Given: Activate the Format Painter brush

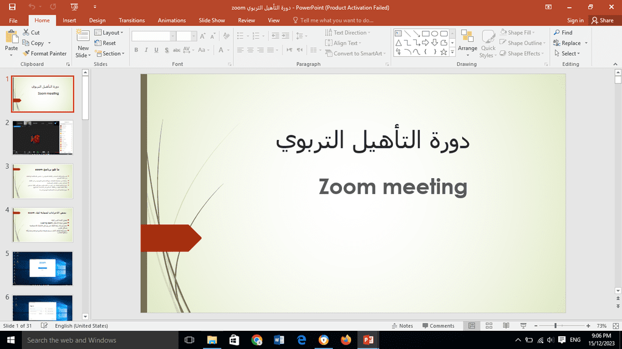Looking at the screenshot, I should (x=45, y=53).
